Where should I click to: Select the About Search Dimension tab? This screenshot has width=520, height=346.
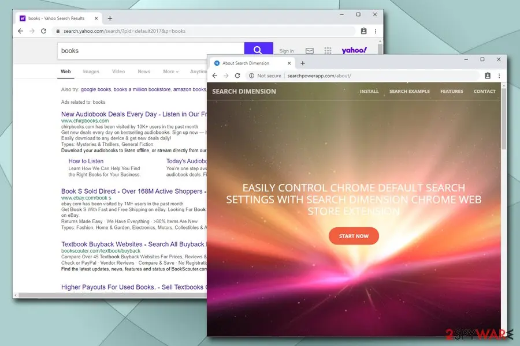(252, 63)
